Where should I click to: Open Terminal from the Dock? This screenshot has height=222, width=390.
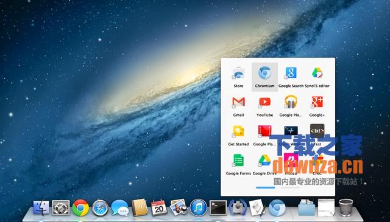(218, 207)
